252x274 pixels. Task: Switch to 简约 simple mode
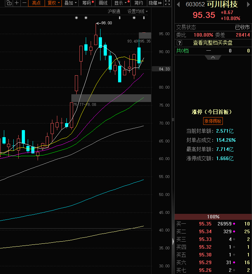139,3
